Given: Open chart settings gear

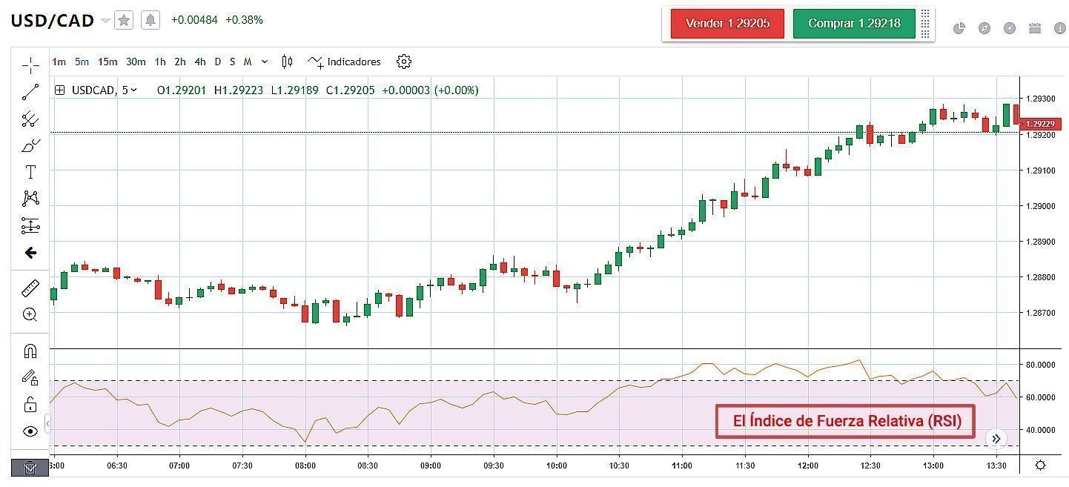Looking at the screenshot, I should click(404, 62).
